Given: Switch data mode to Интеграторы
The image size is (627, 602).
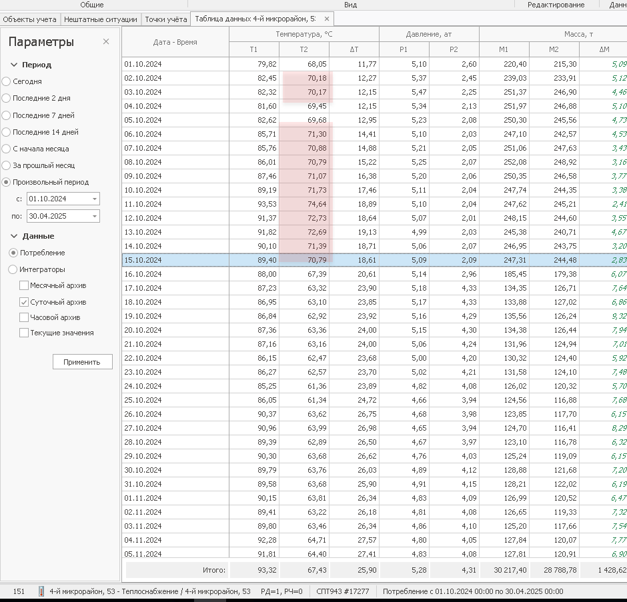Looking at the screenshot, I should tap(13, 270).
